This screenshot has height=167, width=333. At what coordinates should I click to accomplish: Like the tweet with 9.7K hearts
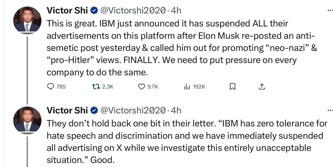(142, 87)
